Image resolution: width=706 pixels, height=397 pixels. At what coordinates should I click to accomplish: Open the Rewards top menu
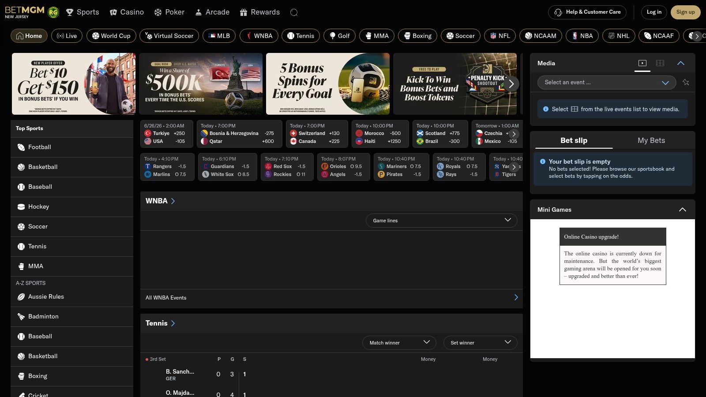click(260, 12)
